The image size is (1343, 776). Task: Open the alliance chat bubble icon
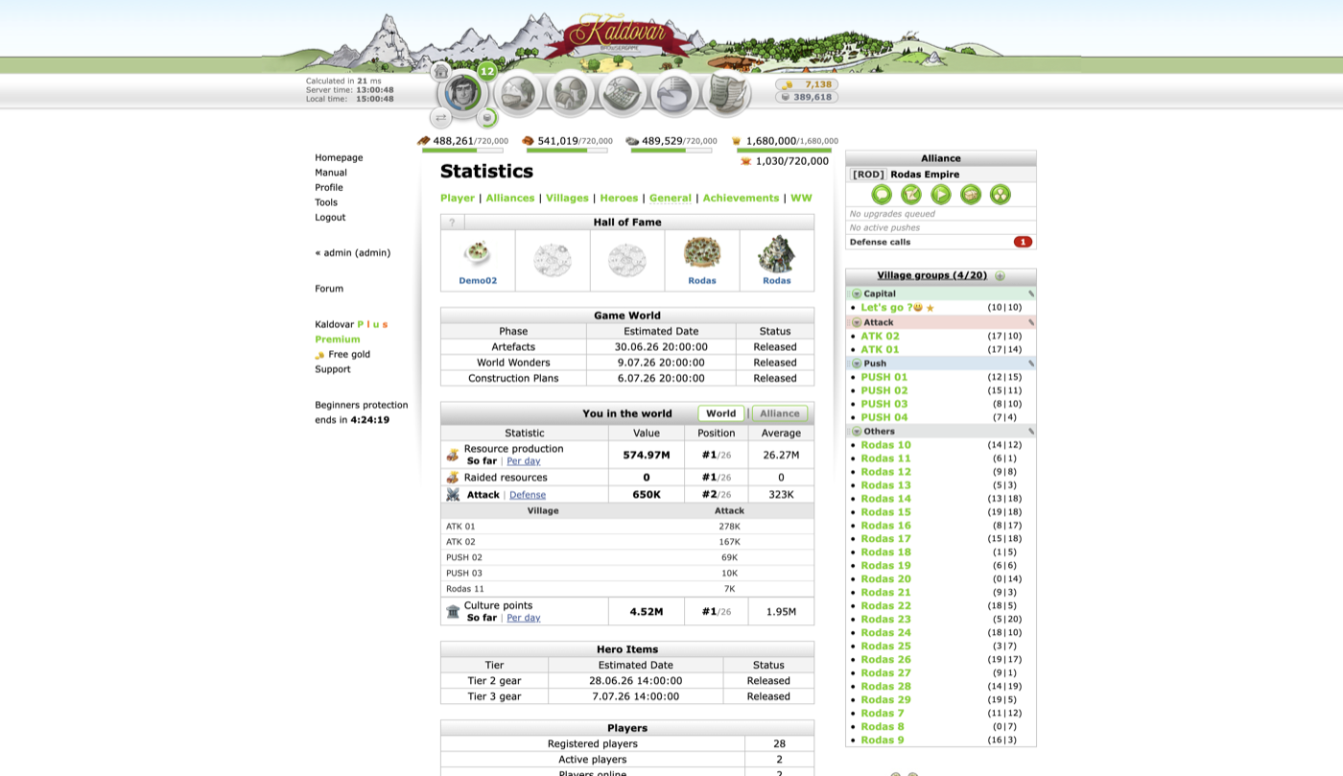(882, 195)
